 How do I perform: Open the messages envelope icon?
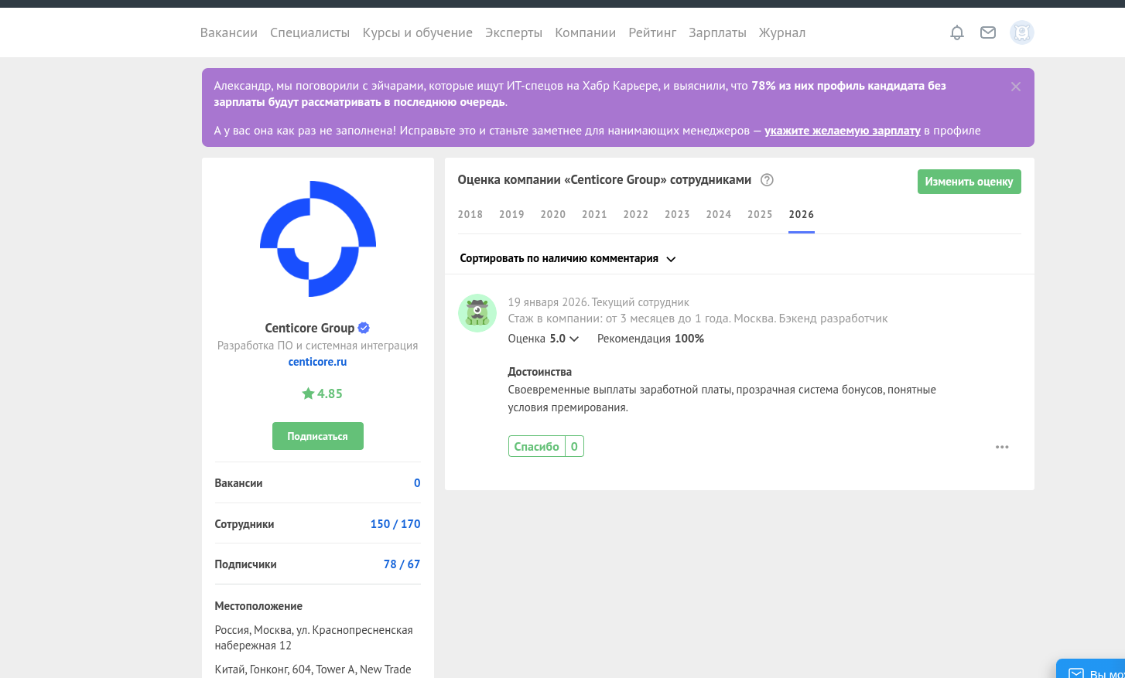[988, 32]
